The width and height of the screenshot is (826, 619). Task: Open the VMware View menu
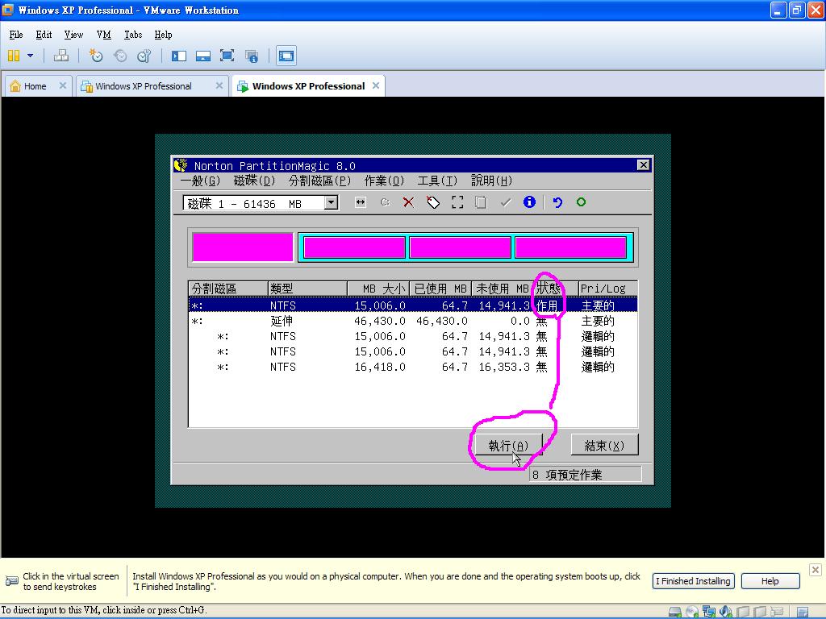click(x=73, y=35)
